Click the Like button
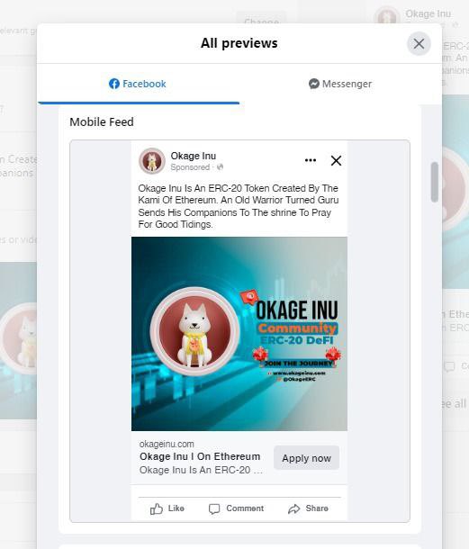The height and width of the screenshot is (549, 469). 167,508
